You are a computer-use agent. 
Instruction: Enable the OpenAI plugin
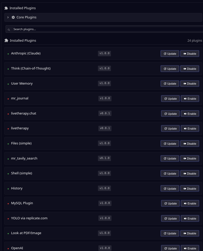[190, 248]
